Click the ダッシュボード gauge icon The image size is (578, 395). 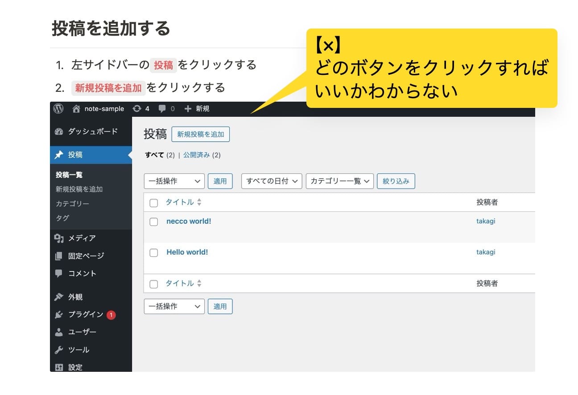[x=59, y=132]
